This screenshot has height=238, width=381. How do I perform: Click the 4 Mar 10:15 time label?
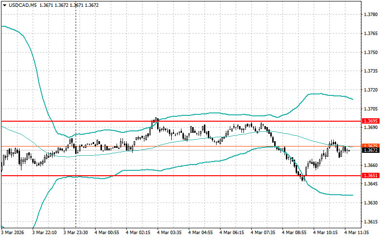(325, 233)
